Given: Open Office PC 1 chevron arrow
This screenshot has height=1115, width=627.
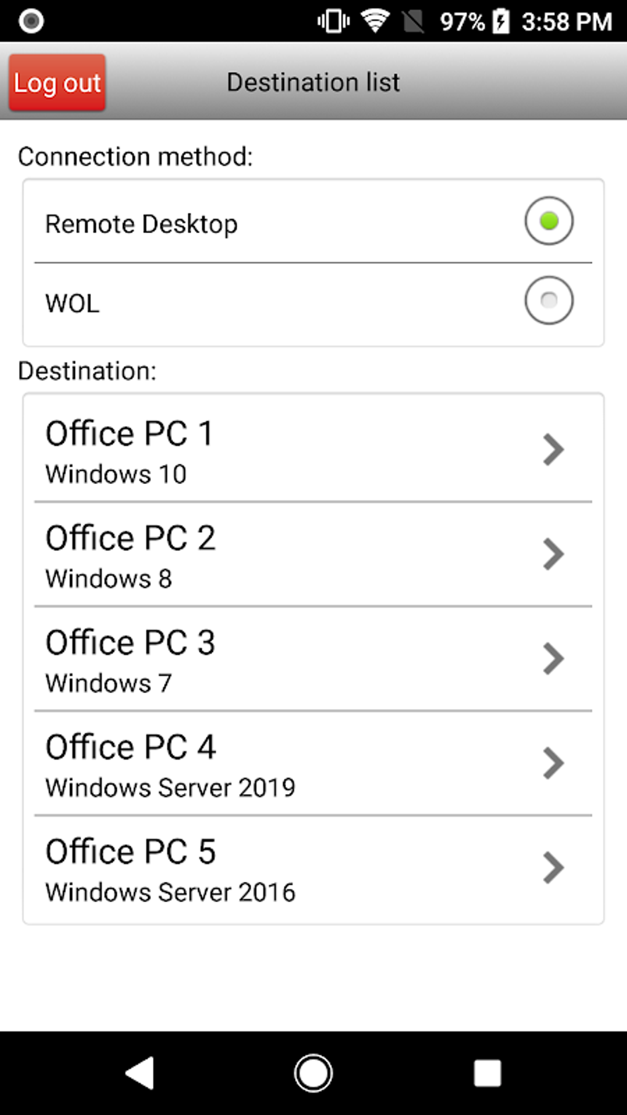Looking at the screenshot, I should point(553,450).
